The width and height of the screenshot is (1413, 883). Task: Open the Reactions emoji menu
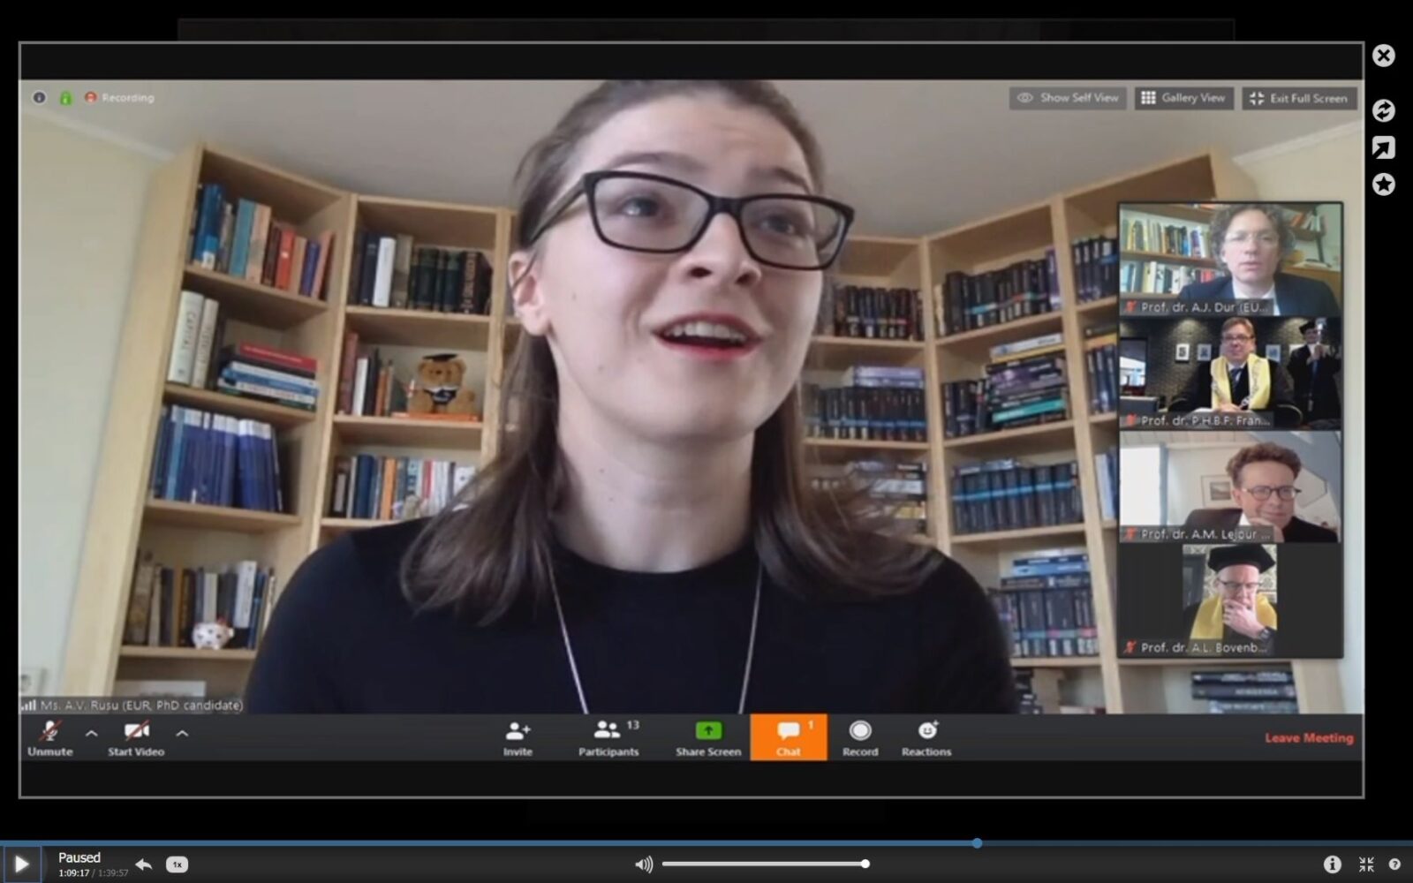[x=926, y=732]
